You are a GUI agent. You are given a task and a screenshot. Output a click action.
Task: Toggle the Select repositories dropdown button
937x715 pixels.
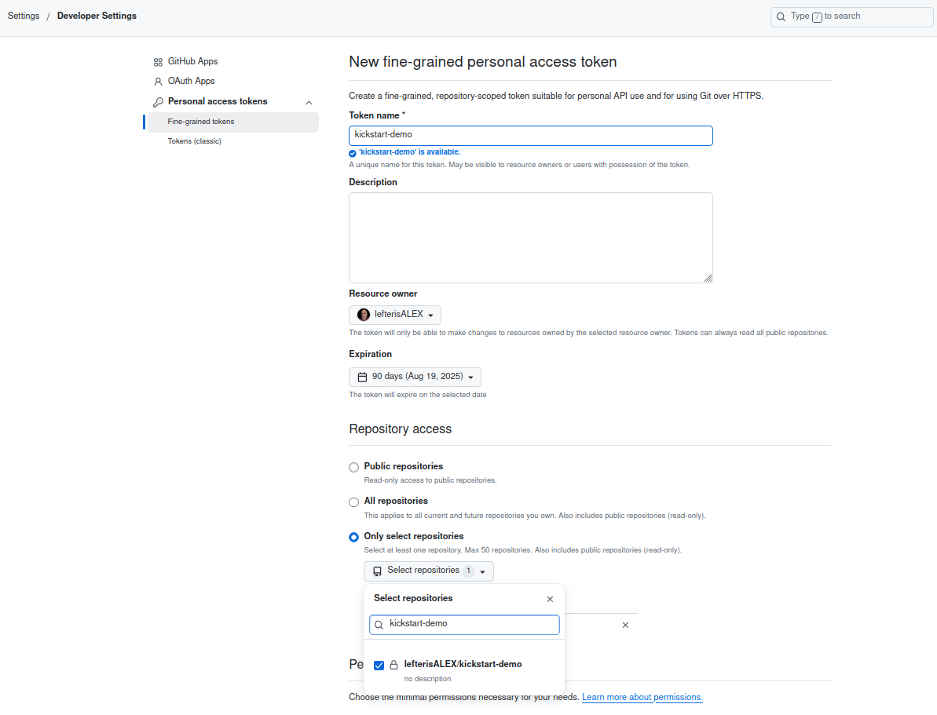click(x=429, y=571)
